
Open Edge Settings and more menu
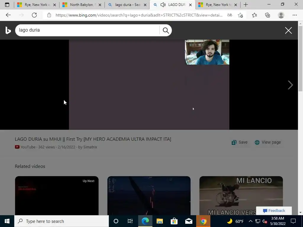pos(294,15)
